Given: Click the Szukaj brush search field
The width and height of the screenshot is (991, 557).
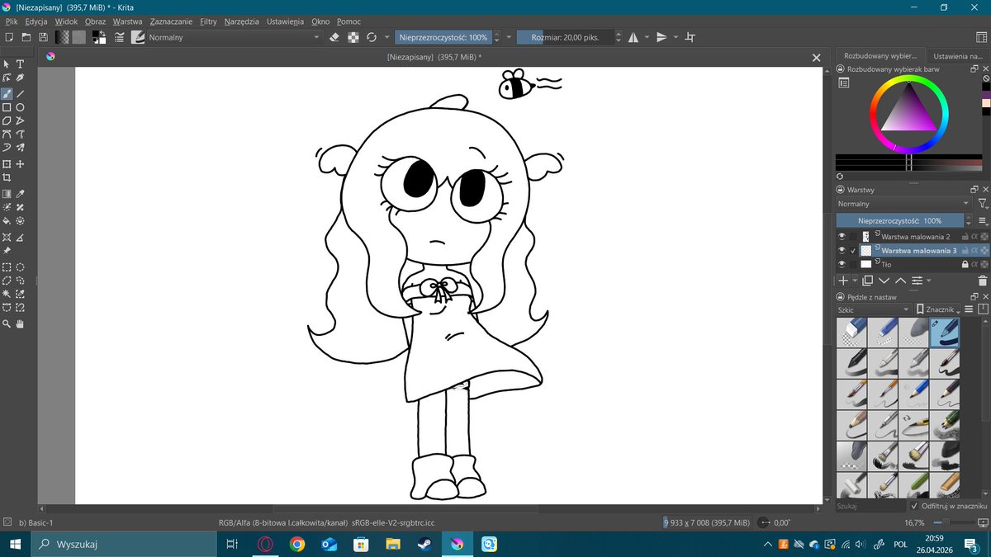Looking at the screenshot, I should pyautogui.click(x=871, y=505).
